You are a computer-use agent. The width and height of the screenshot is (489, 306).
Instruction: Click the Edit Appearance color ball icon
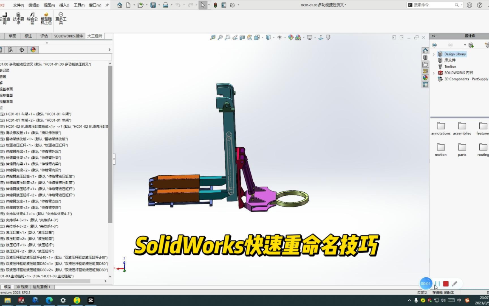point(291,37)
